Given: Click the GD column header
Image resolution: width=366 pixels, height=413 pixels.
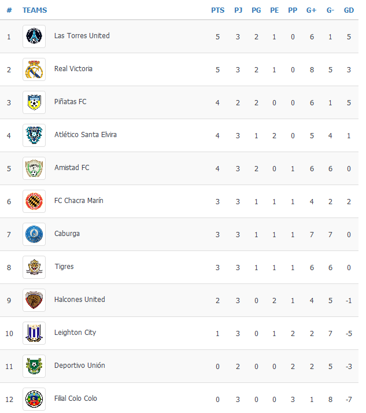Looking at the screenshot, I should point(349,10).
